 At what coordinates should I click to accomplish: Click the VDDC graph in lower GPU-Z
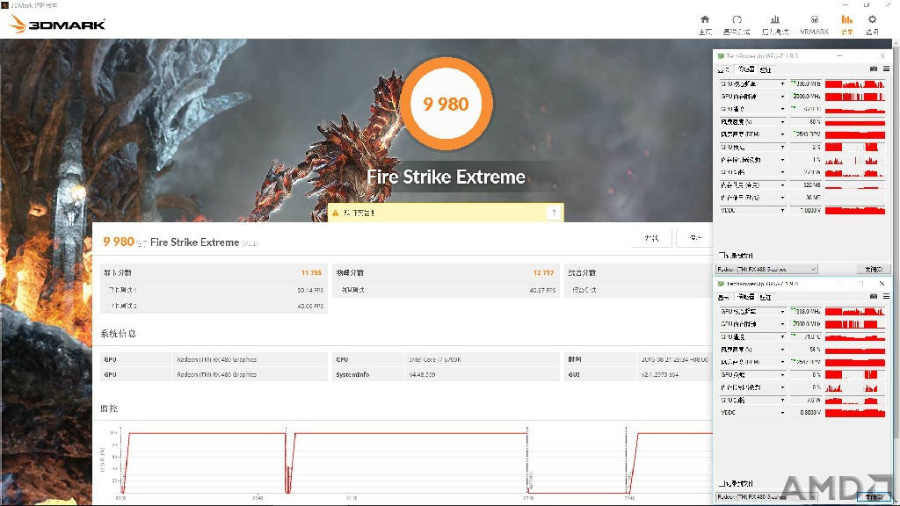click(x=855, y=413)
